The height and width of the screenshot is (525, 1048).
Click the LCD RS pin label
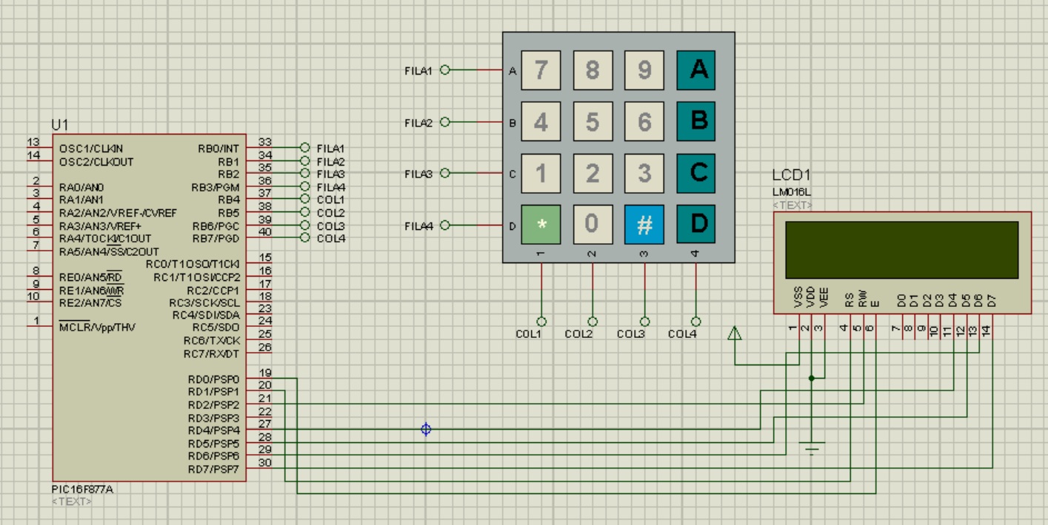[850, 299]
